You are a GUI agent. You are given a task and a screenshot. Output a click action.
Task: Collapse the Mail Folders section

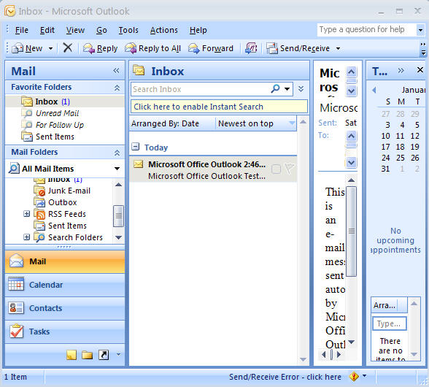pos(117,153)
